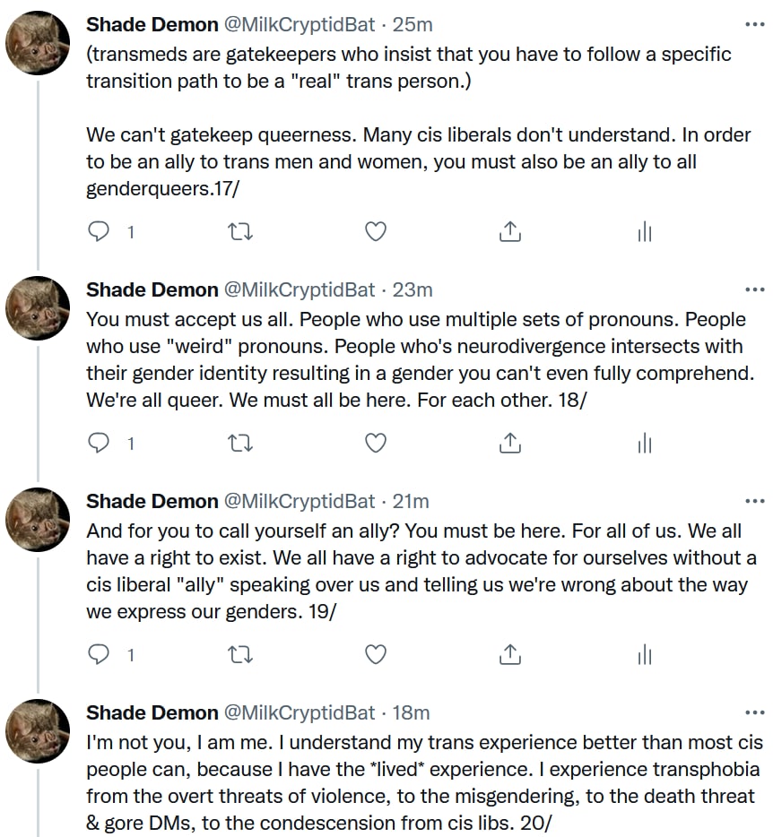Open more options on the 18m tweet
Screen dimensions: 773x837
pyautogui.click(x=755, y=712)
